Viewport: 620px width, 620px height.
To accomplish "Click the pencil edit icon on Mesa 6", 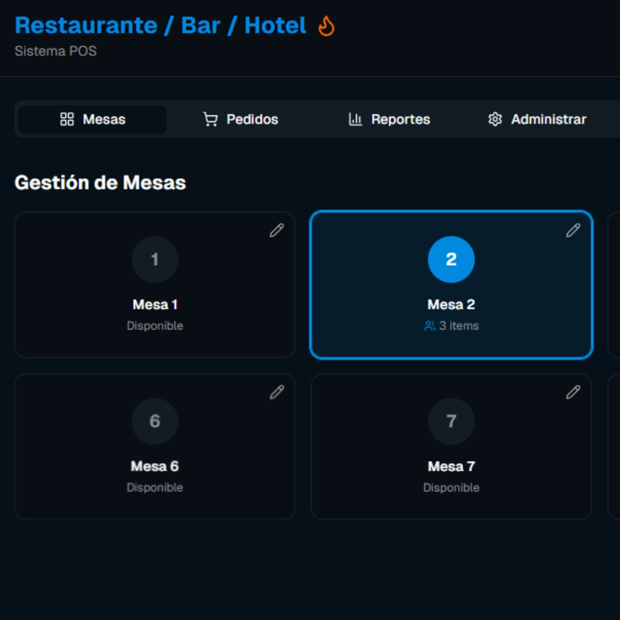I will coord(277,393).
